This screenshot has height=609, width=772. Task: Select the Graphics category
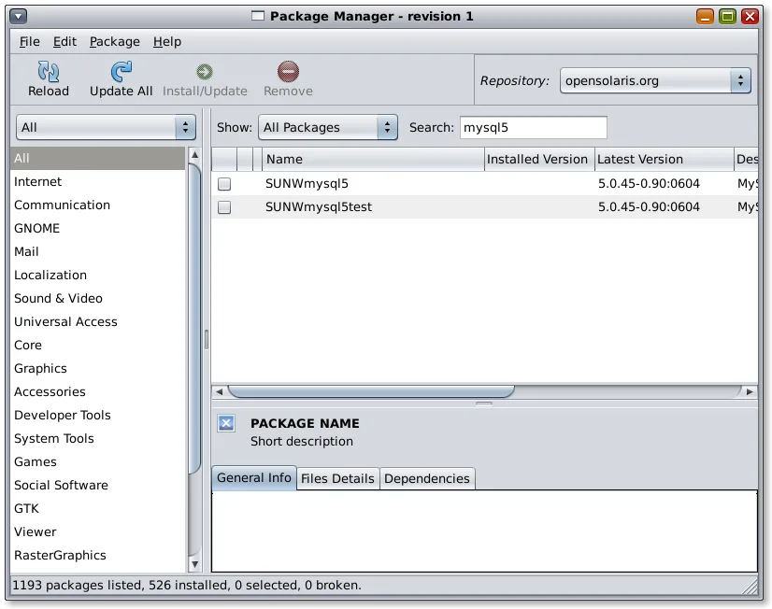[x=97, y=368]
